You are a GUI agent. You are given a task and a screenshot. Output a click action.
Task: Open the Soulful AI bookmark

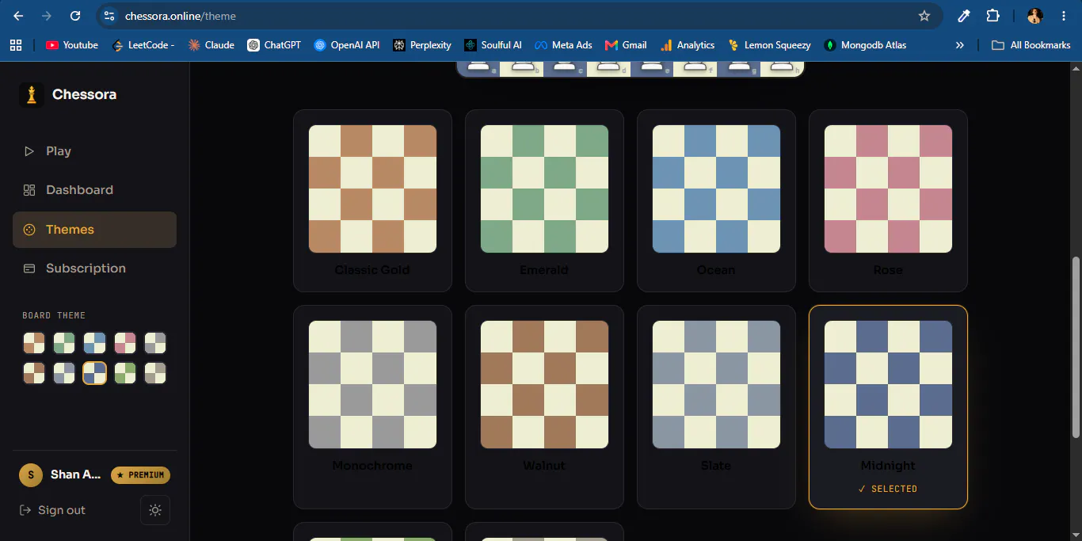click(493, 45)
